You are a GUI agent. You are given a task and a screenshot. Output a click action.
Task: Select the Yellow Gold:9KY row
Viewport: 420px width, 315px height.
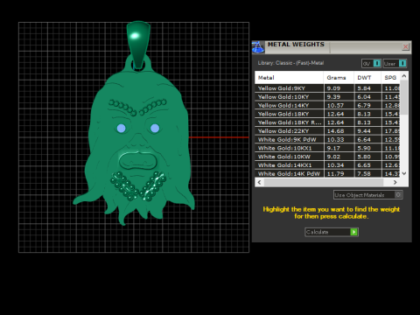coord(327,88)
